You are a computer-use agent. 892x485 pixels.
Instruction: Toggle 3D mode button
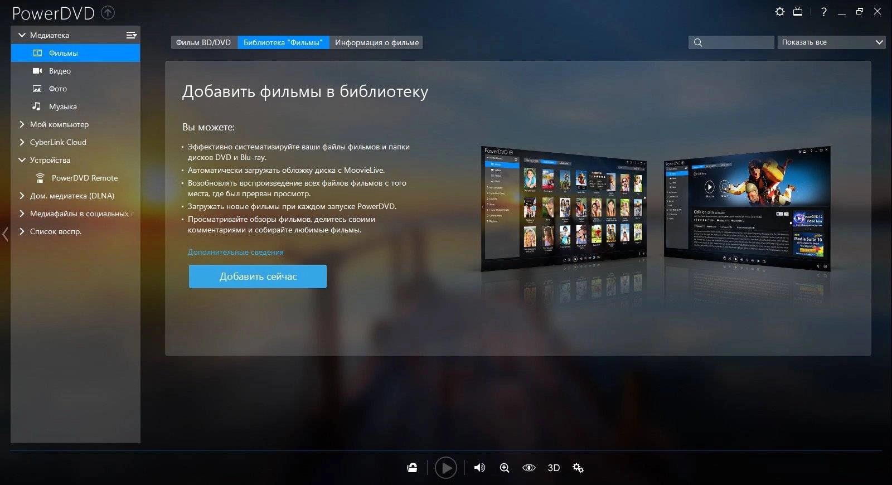(554, 468)
